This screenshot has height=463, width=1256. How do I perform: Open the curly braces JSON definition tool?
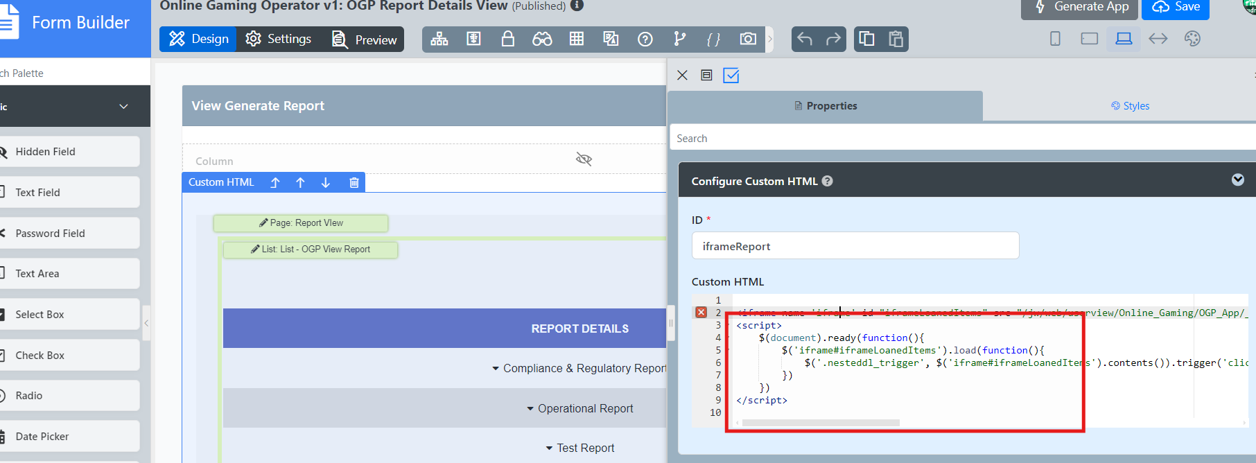[x=713, y=39]
